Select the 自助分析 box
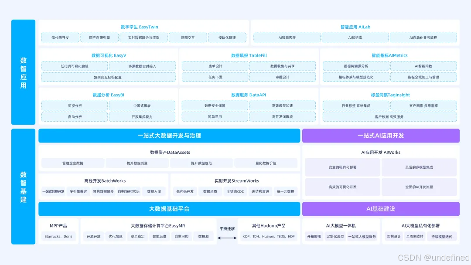Viewport: 471px width, 265px height. (75, 117)
